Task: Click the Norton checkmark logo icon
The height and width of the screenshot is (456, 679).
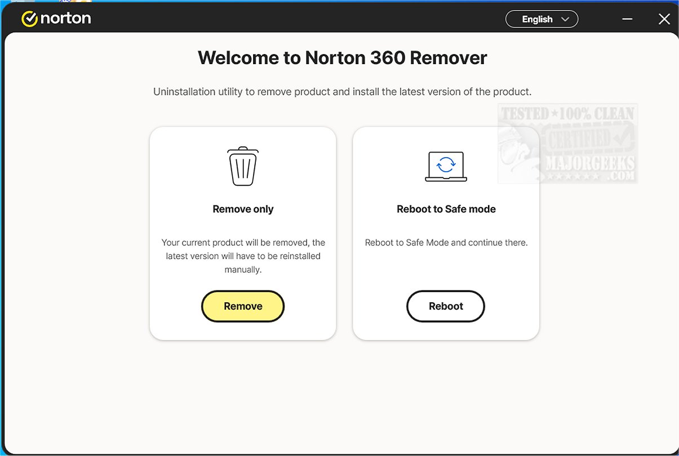Action: coord(29,19)
